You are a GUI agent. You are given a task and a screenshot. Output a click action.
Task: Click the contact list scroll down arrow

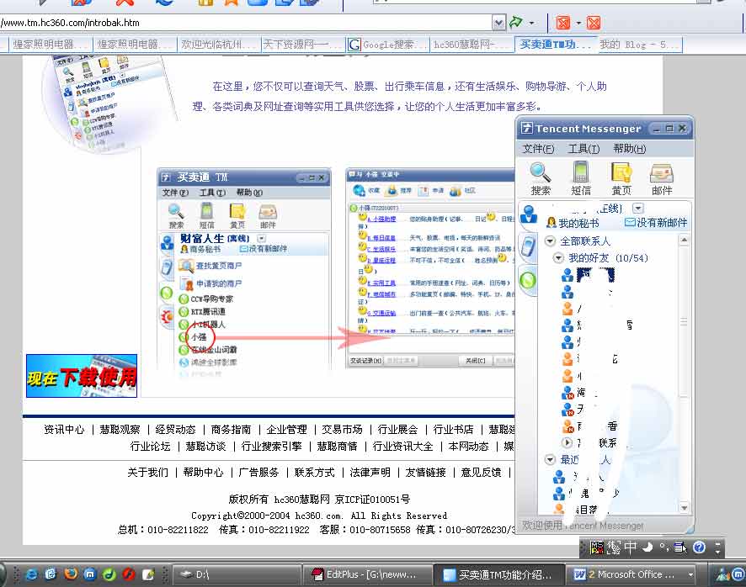click(685, 508)
